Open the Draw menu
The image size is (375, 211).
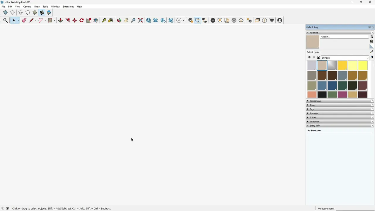click(37, 6)
